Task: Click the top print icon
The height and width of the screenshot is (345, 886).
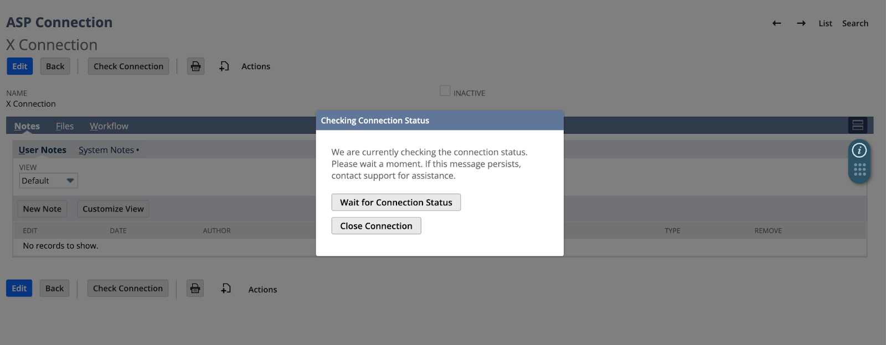Action: 195,66
